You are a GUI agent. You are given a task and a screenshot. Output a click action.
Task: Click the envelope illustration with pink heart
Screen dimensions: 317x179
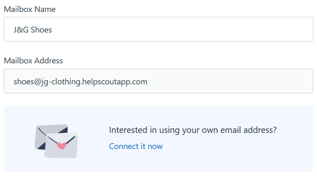pos(57,141)
